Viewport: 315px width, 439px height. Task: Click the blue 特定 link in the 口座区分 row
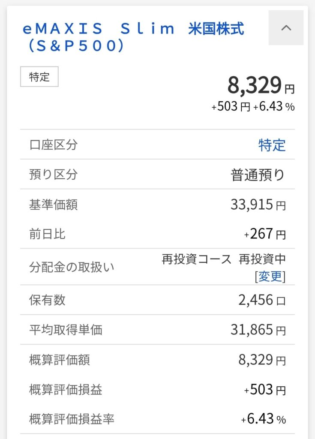272,145
